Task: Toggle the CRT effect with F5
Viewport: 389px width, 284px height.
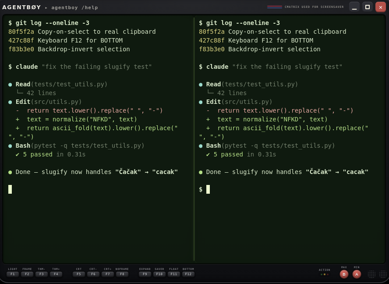Action: 79,274
